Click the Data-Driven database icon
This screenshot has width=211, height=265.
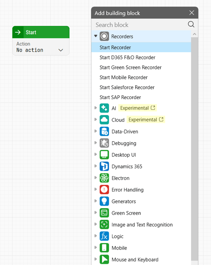coord(104,131)
